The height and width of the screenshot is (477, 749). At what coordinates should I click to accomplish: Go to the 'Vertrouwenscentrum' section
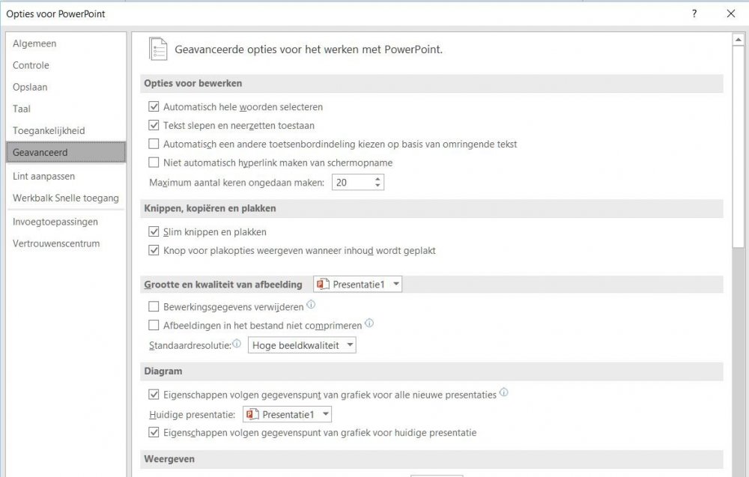[x=56, y=243]
